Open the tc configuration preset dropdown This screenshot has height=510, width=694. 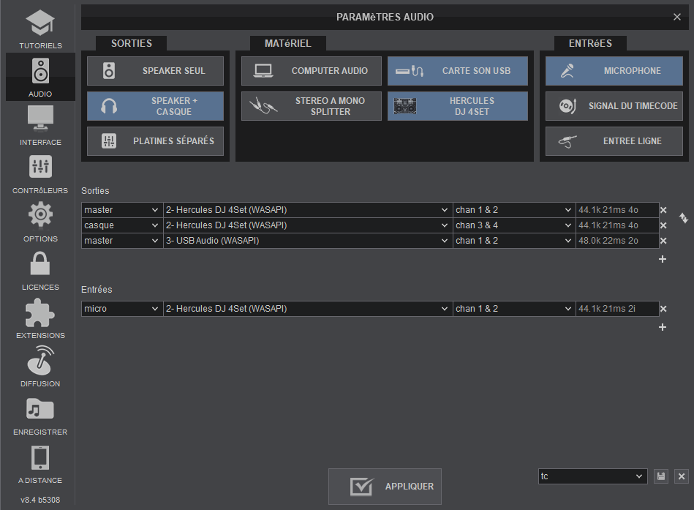pos(592,476)
